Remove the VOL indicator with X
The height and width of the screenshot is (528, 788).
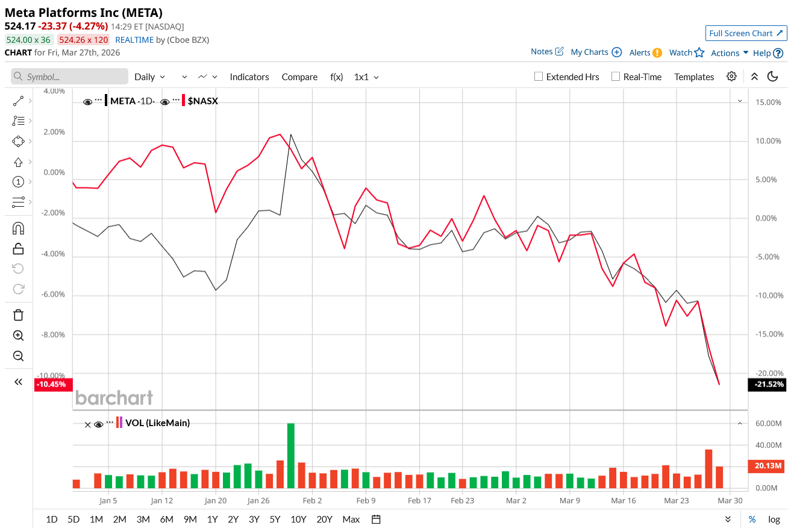[x=87, y=424]
